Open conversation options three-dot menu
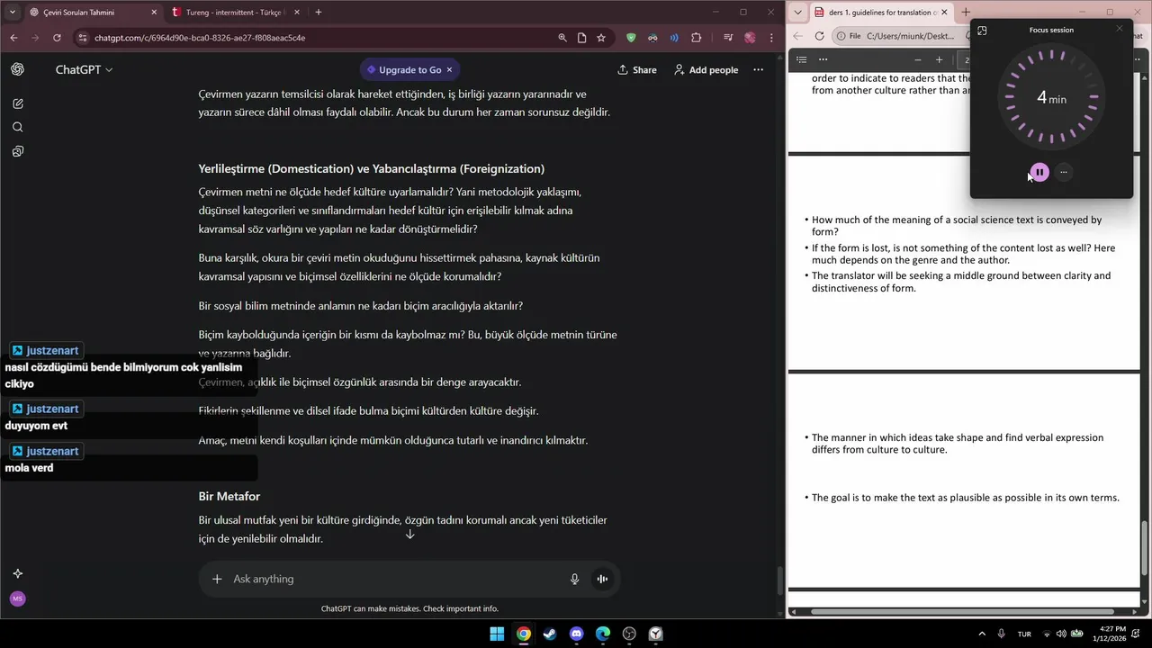Screen dimensions: 1152x648 (758, 69)
